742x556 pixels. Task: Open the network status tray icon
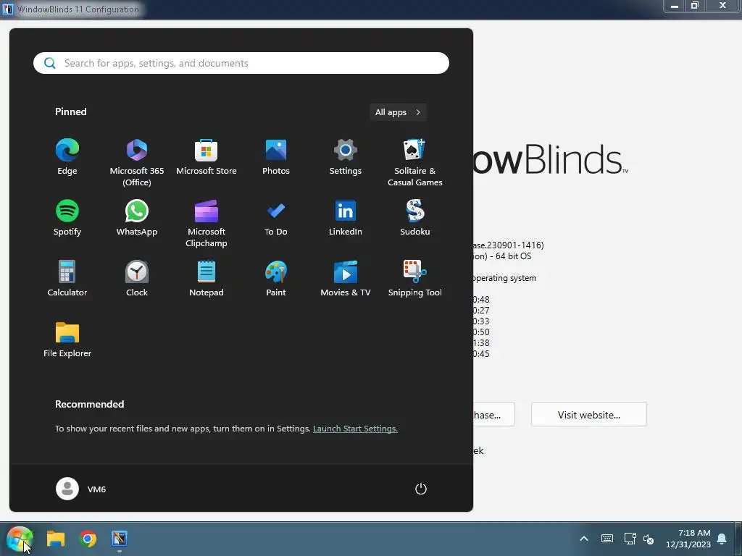630,539
